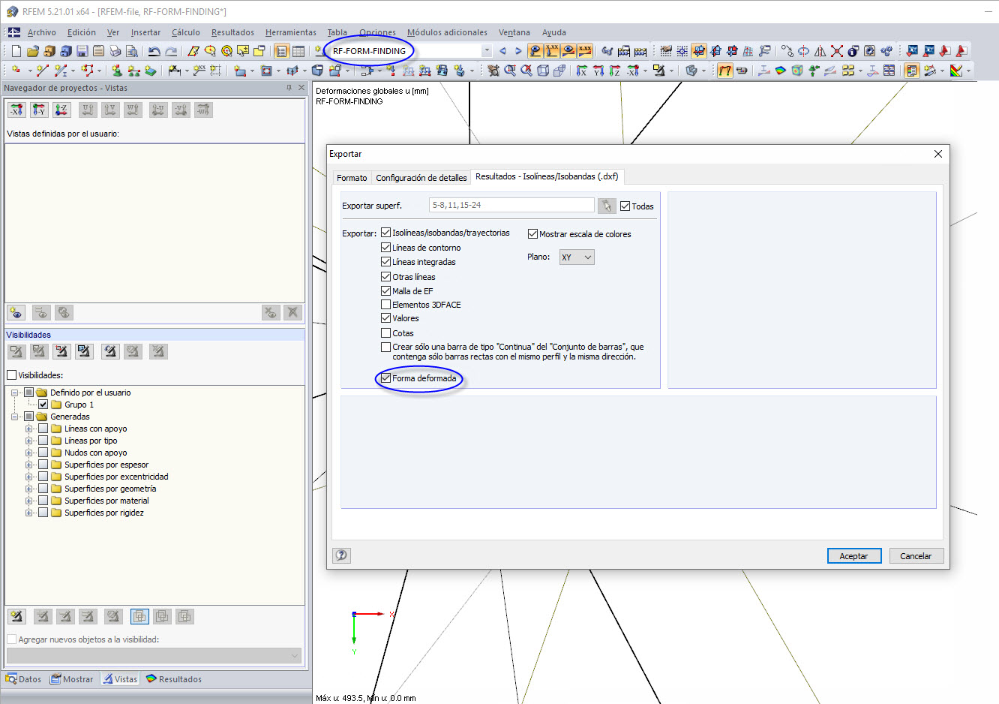The height and width of the screenshot is (704, 999).
Task: Toggle the Valores checkbox
Action: [x=385, y=318]
